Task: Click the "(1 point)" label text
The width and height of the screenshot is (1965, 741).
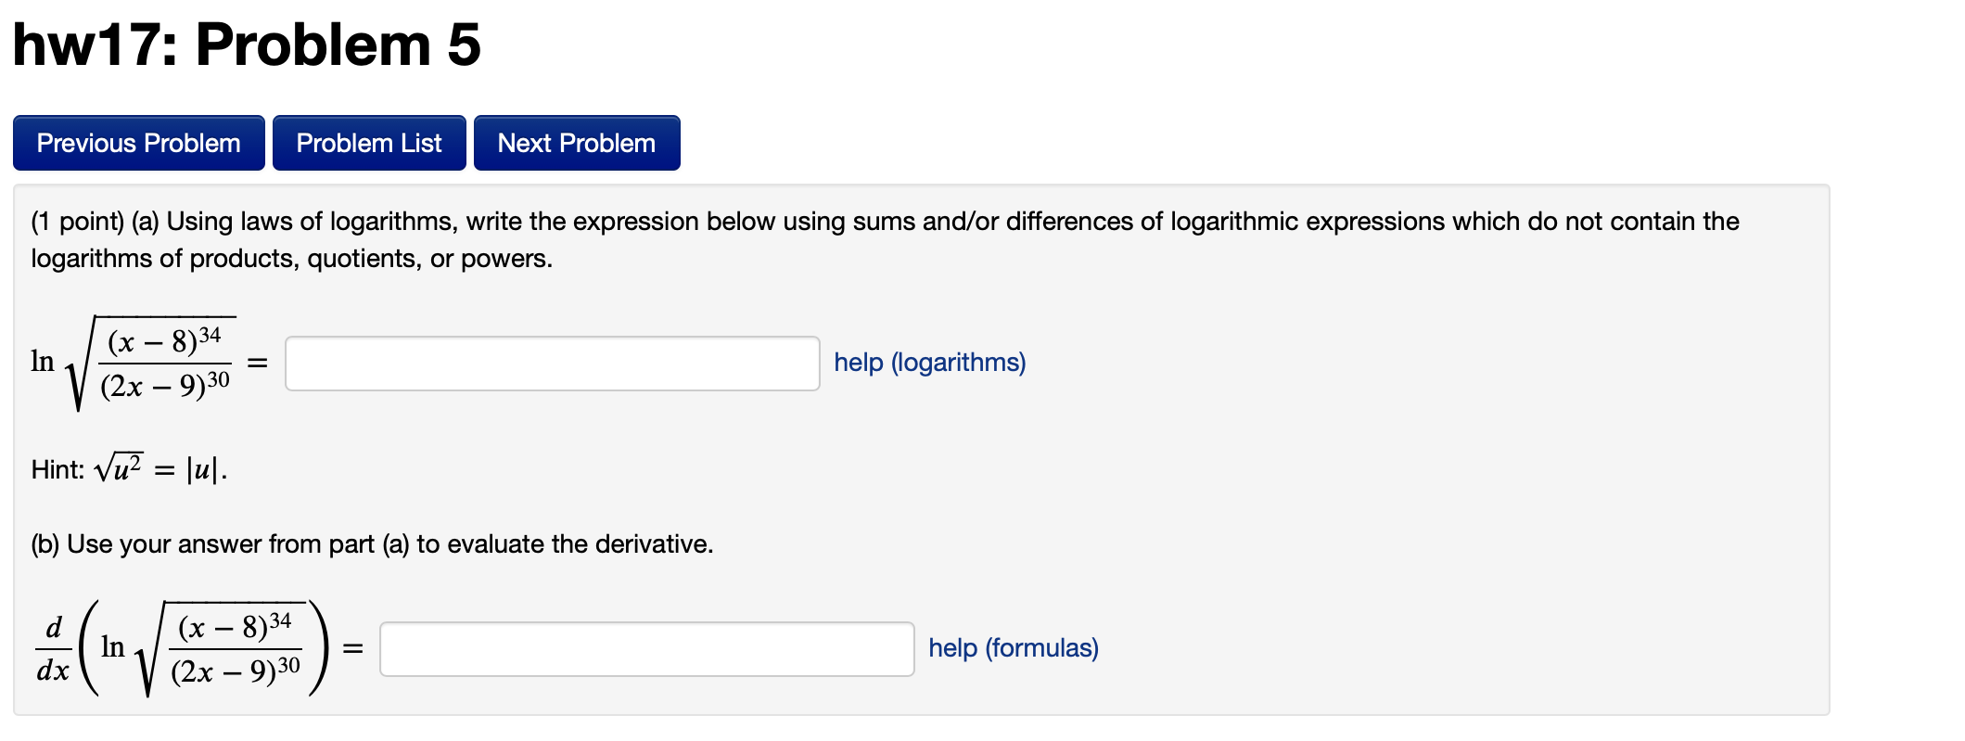Action: (78, 221)
